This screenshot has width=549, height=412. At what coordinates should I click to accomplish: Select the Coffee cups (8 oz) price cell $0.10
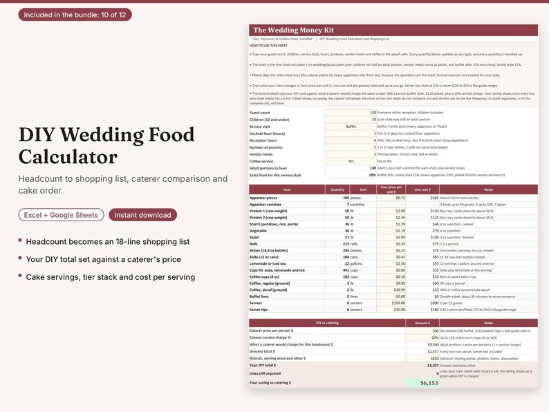[x=391, y=277]
